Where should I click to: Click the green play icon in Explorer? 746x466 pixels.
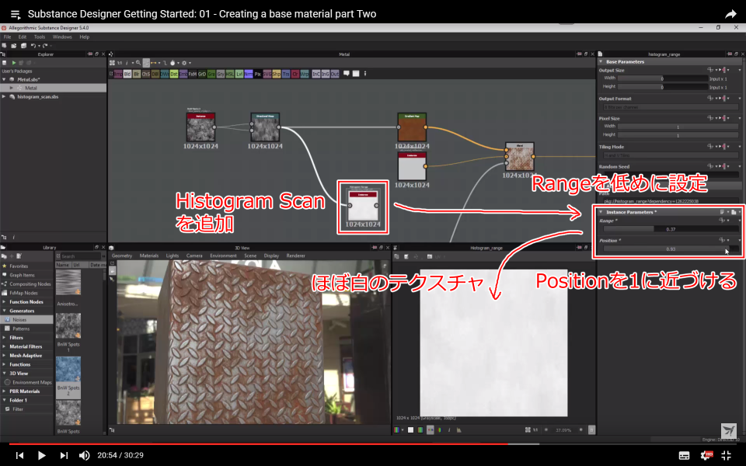point(14,63)
